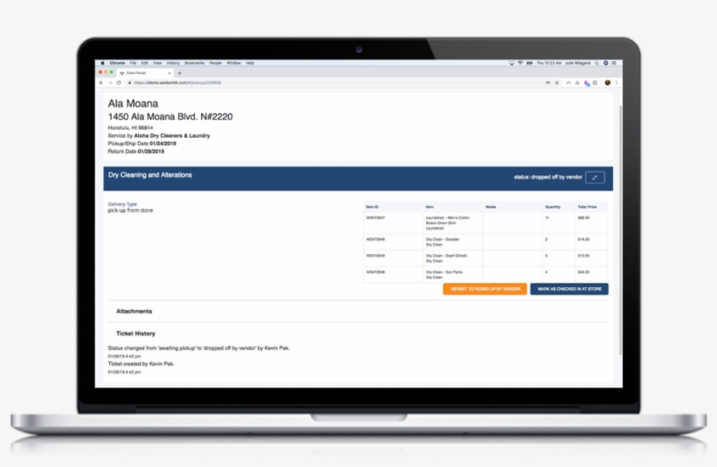Reload the page with the refresh icon
This screenshot has height=467, width=717.
pos(118,82)
